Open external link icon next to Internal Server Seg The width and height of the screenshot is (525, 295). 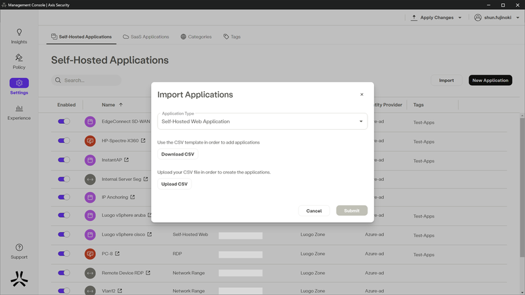pos(146,179)
